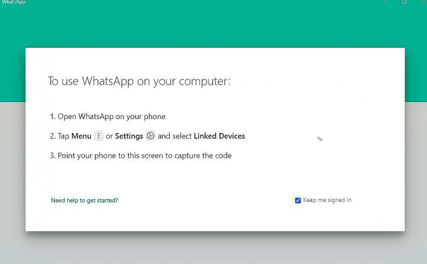Viewport: 427px width, 264px height.
Task: Click the "To use WhatsApp on your computer:" heading
Action: click(139, 81)
